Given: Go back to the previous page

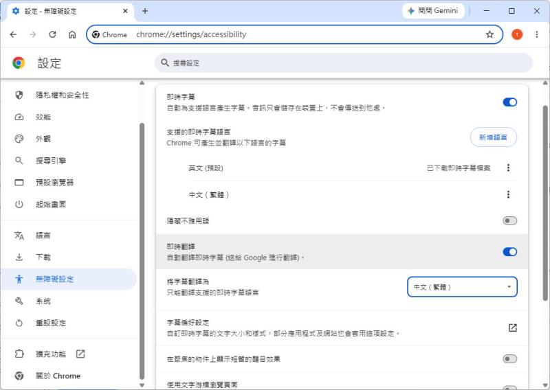Looking at the screenshot, I should pyautogui.click(x=13, y=34).
